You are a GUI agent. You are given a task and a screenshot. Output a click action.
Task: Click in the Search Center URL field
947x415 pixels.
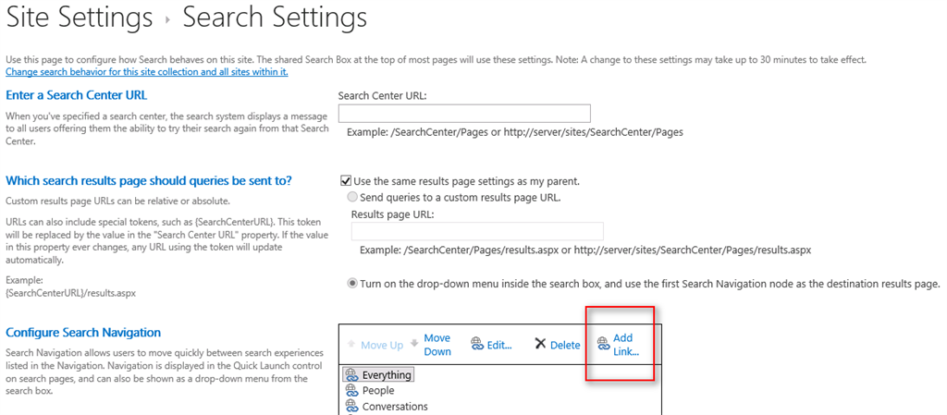[464, 114]
